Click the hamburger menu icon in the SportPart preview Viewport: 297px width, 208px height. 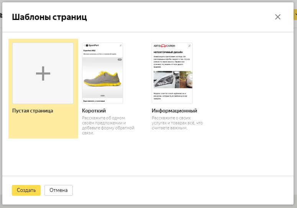(x=84, y=46)
